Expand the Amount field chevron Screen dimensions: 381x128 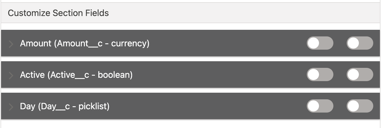pos(11,44)
